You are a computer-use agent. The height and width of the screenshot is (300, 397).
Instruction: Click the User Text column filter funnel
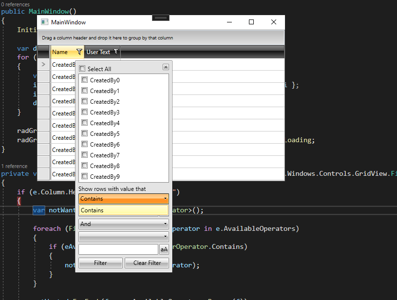pos(115,52)
